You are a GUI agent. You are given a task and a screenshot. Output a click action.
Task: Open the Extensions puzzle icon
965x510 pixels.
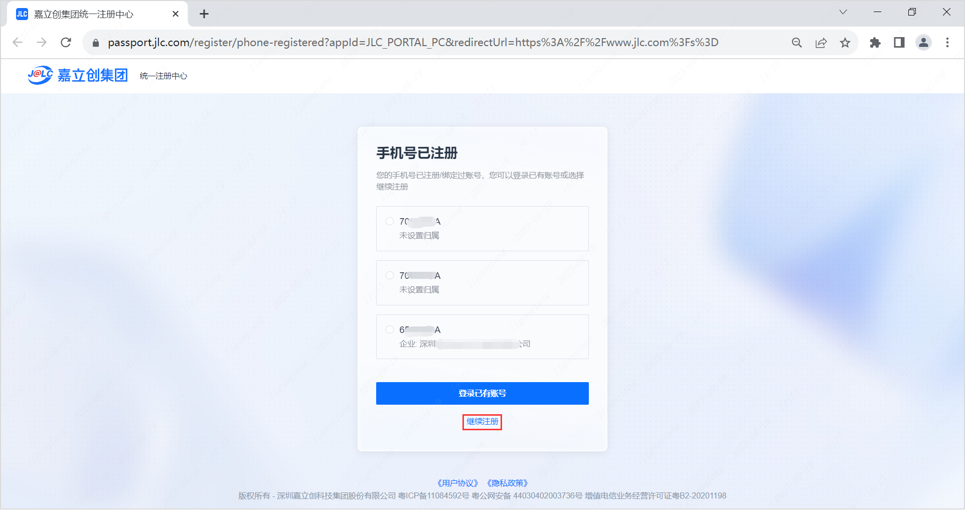875,43
